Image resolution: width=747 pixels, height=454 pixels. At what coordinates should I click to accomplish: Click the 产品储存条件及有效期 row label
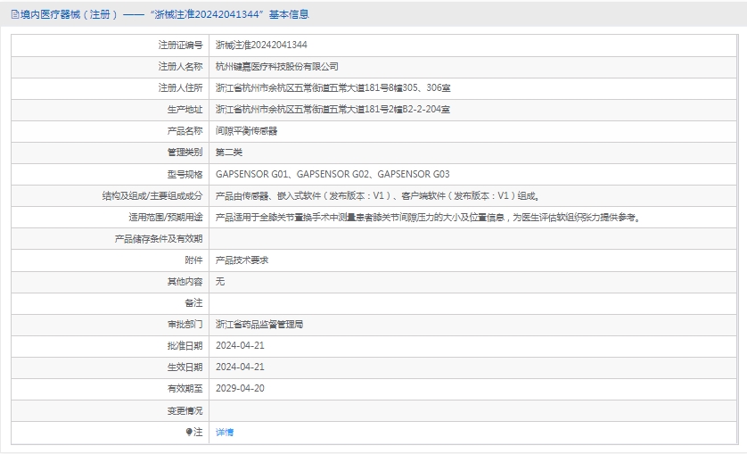coord(159,238)
